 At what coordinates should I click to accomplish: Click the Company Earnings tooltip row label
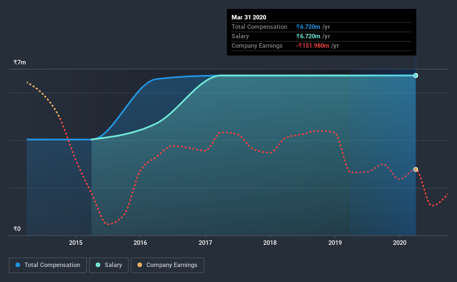click(x=257, y=46)
